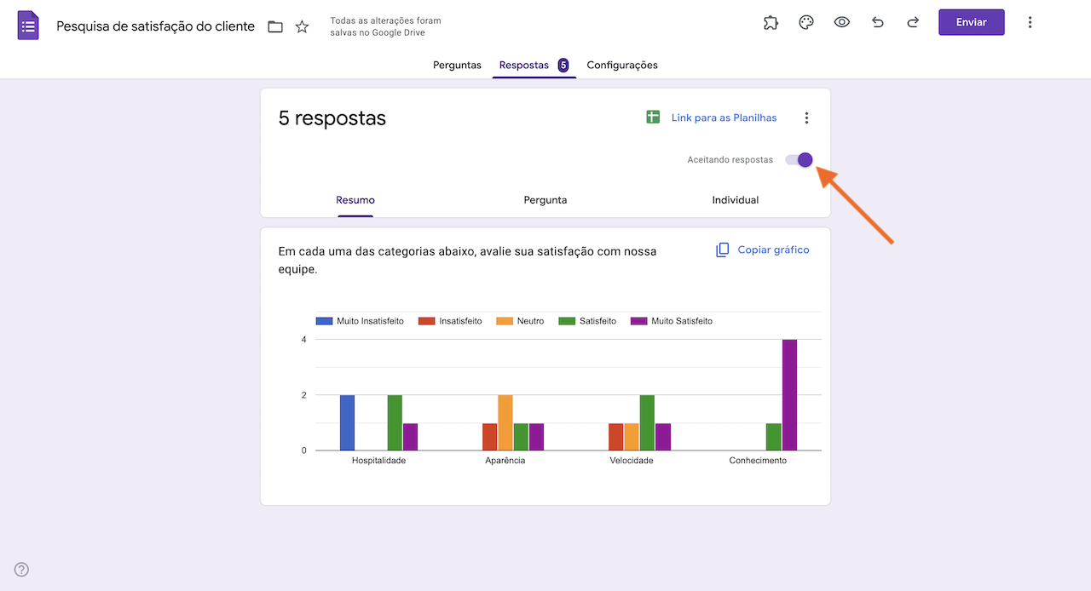
Task: Open the theme customization palette icon
Action: click(x=805, y=22)
